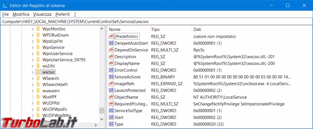Click the folder icon of WpcMonSvc key
Viewport: 313px width, 129px height.
click(x=38, y=29)
